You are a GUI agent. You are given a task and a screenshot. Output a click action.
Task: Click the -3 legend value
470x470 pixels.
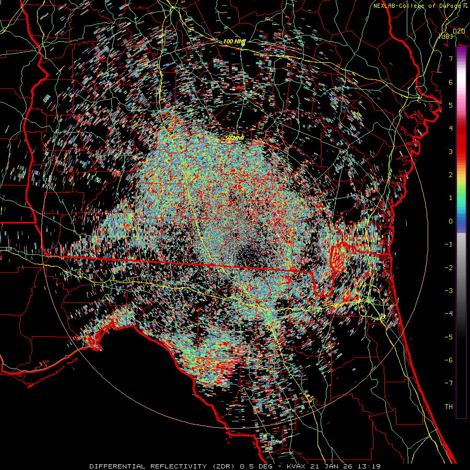coord(449,291)
